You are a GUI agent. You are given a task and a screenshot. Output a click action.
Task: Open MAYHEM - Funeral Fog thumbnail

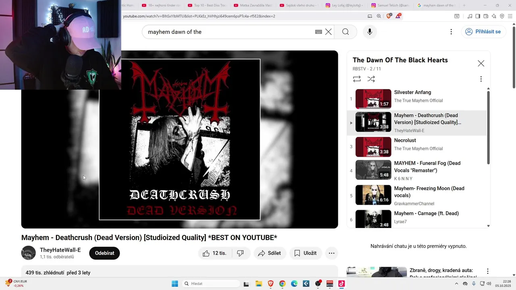[373, 170]
